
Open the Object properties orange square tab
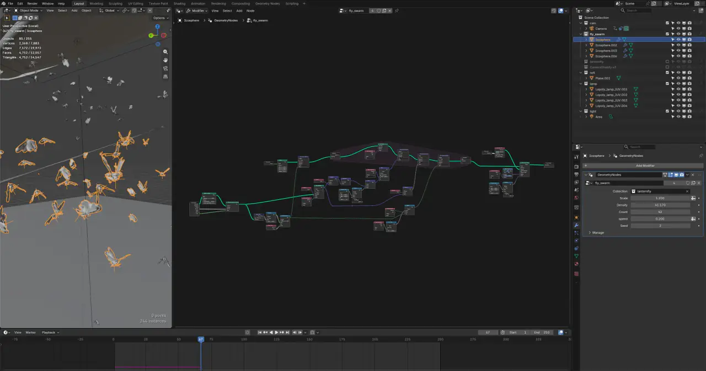576,217
